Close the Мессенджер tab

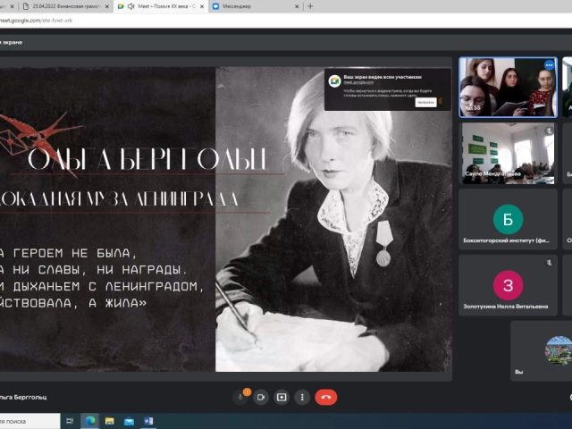(297, 6)
